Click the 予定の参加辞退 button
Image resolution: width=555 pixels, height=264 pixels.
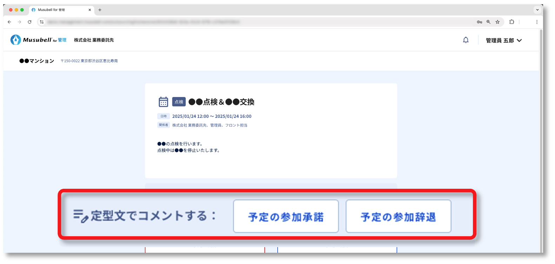pos(398,217)
